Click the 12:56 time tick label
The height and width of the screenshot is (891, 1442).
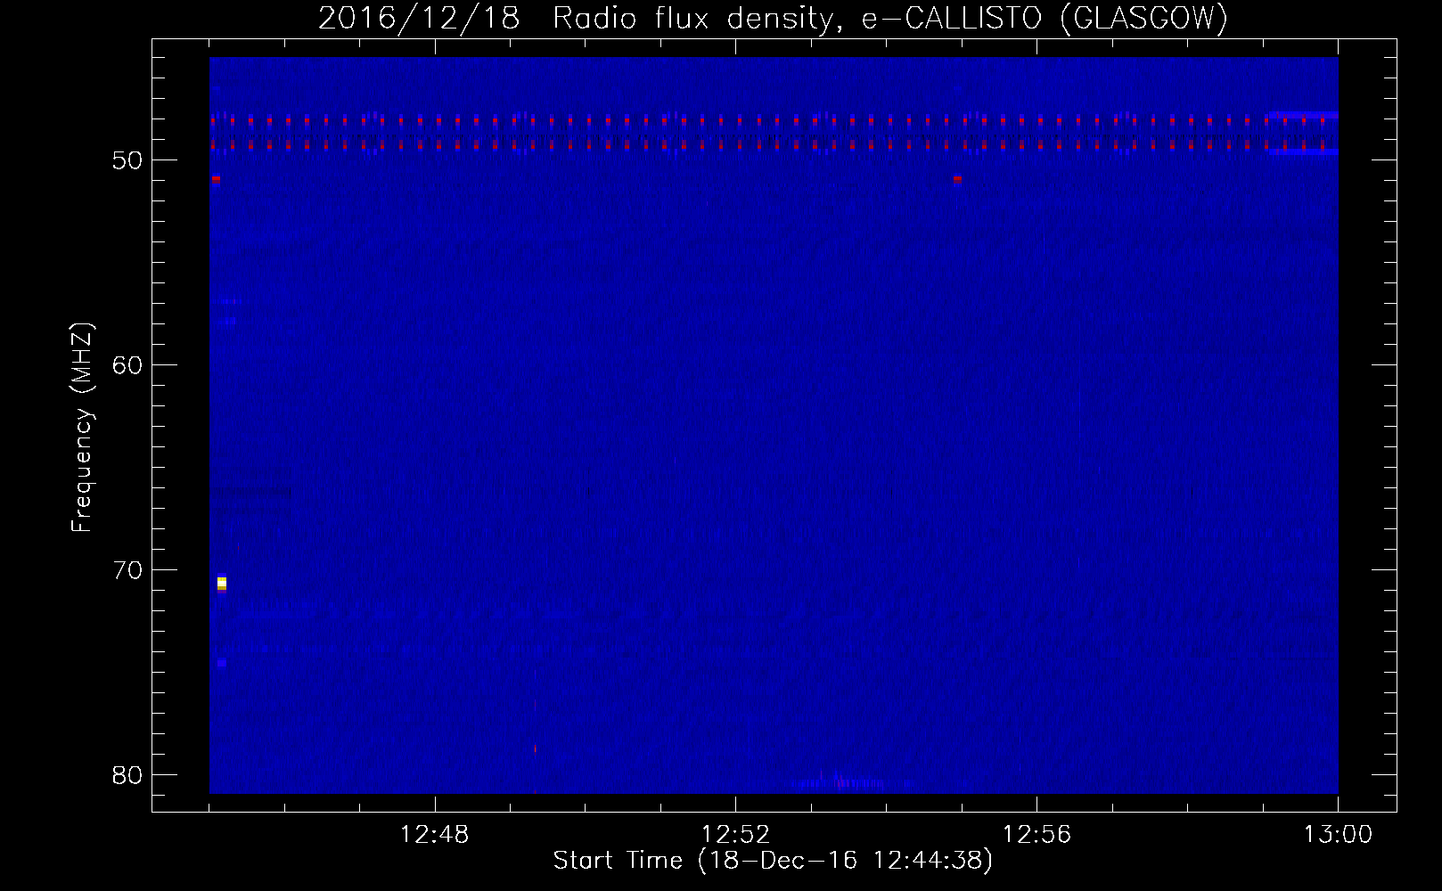click(x=1036, y=835)
